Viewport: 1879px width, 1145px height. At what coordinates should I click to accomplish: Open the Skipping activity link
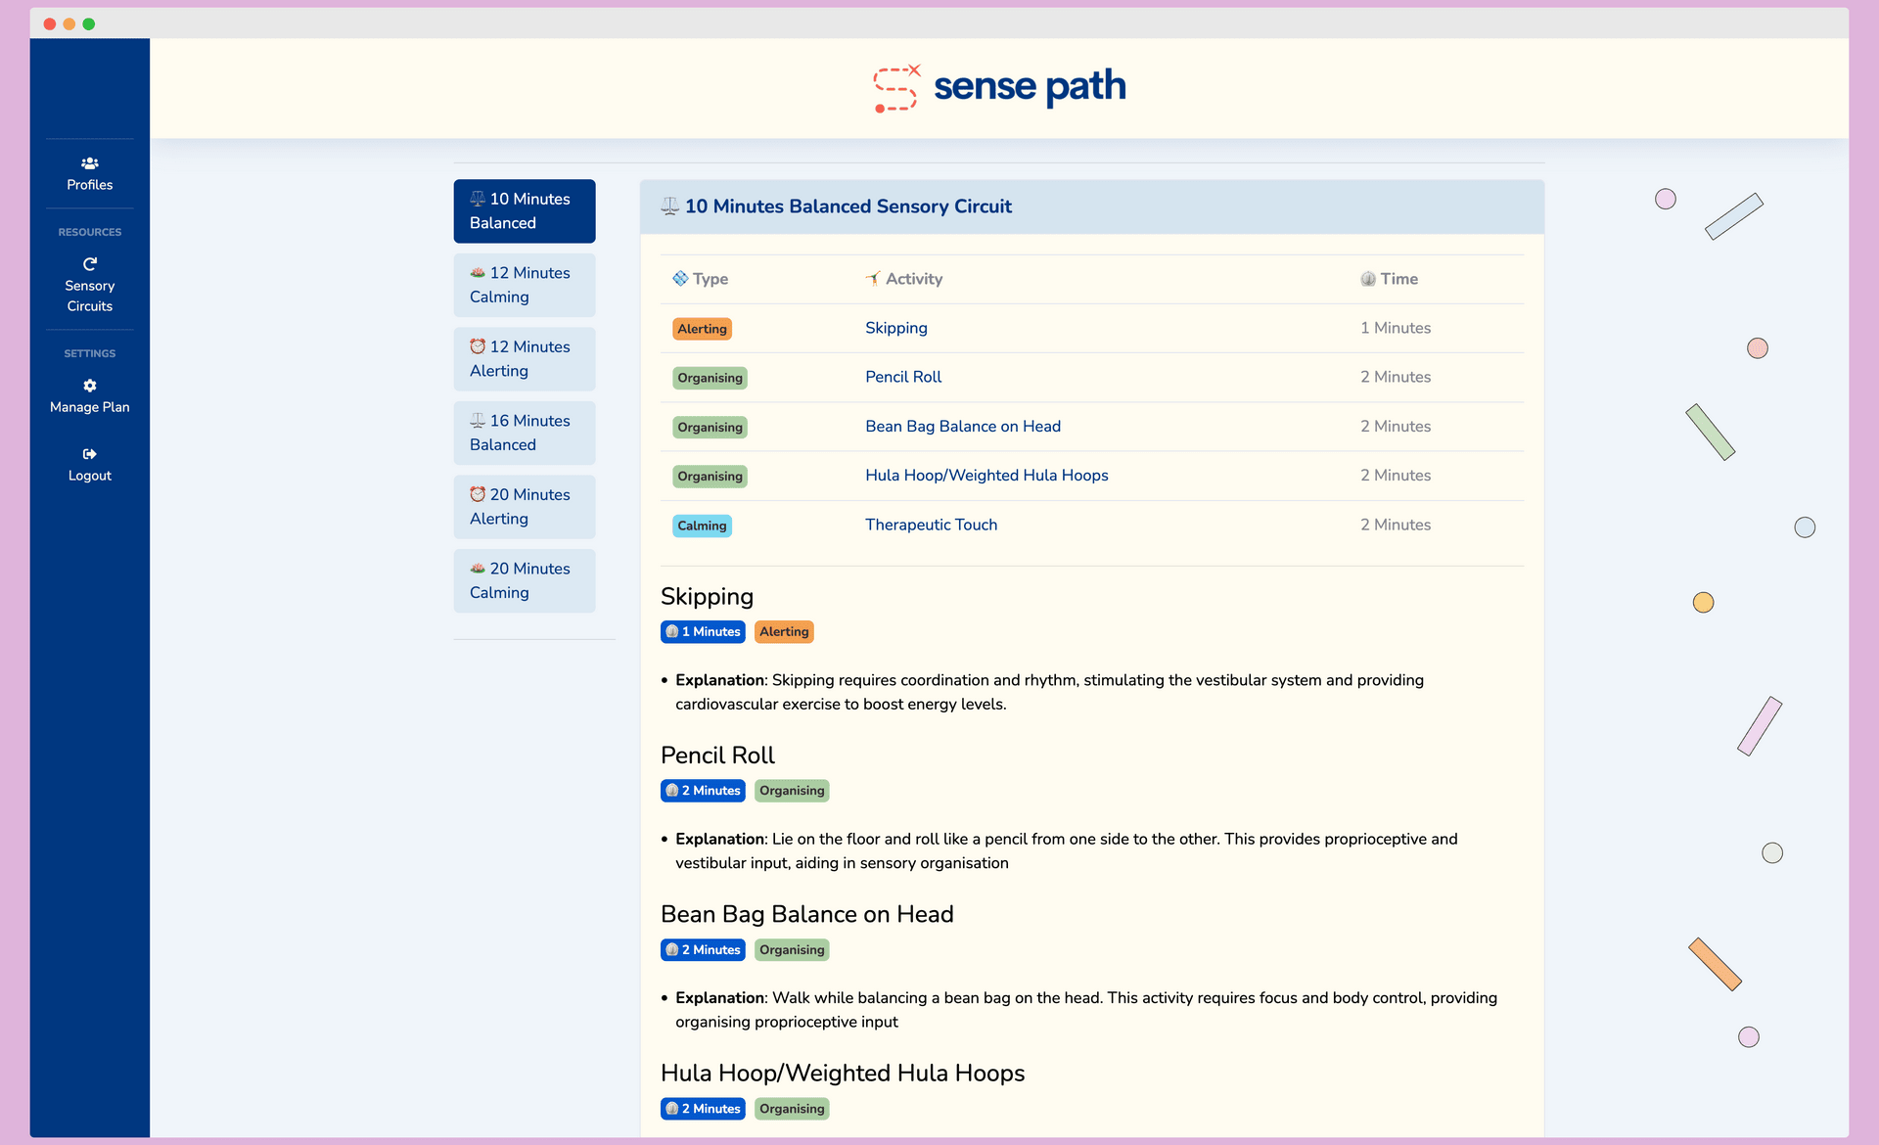click(x=895, y=328)
